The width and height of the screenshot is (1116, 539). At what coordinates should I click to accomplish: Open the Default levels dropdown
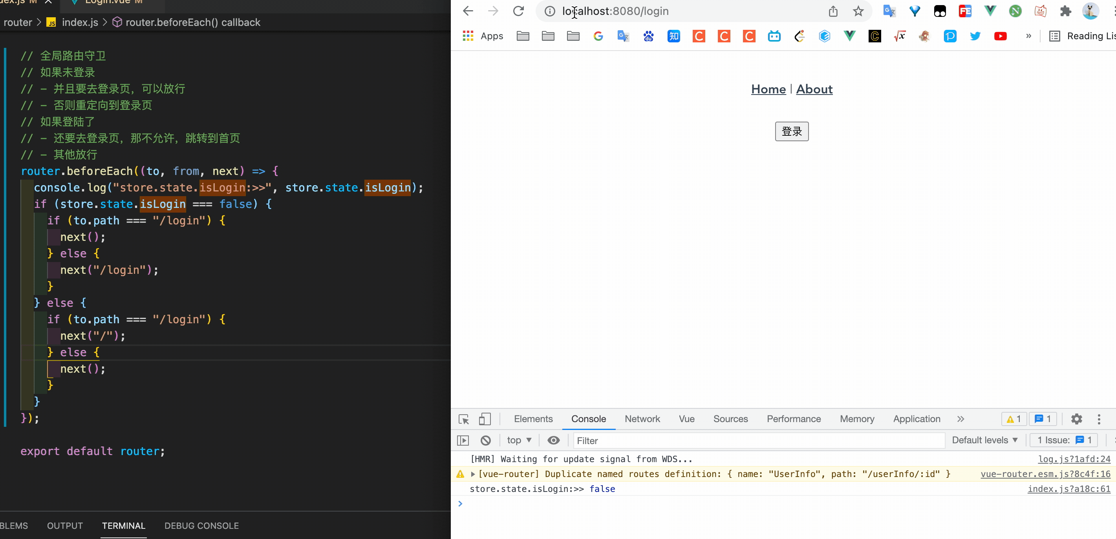point(985,440)
